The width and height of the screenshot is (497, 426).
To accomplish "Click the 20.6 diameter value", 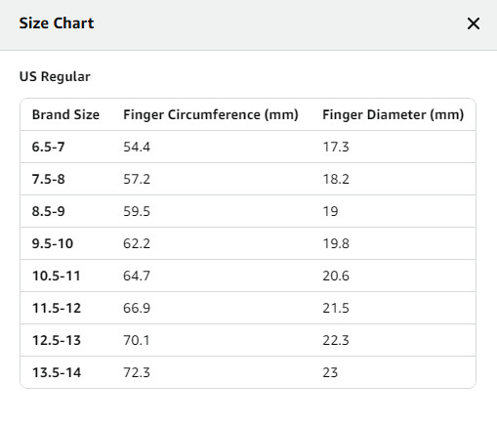I will 336,276.
